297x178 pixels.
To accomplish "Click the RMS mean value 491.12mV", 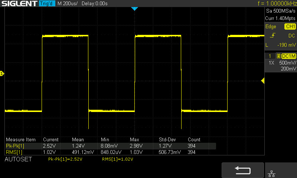I will click(x=83, y=152).
